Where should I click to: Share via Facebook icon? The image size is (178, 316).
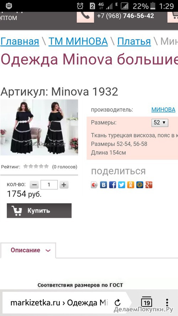point(112,185)
